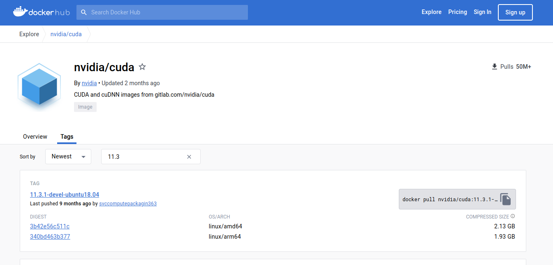Click the linux/amd64 entry
Image resolution: width=553 pixels, height=265 pixels.
(x=225, y=226)
